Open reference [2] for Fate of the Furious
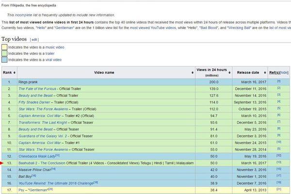The image size is (291, 194). (x=279, y=88)
